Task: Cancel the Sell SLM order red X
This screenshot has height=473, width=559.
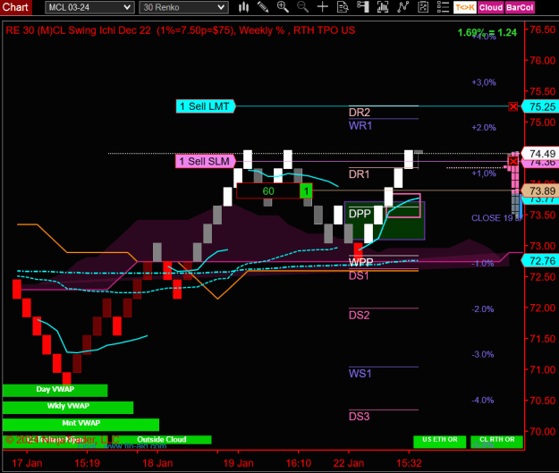Action: point(513,162)
